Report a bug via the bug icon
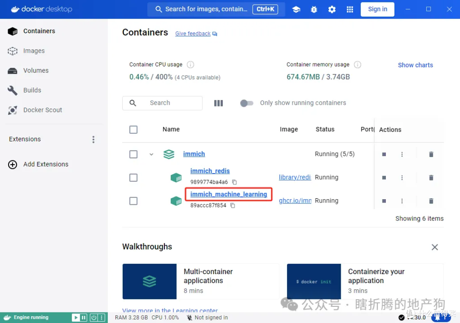This screenshot has width=460, height=323. tap(314, 9)
